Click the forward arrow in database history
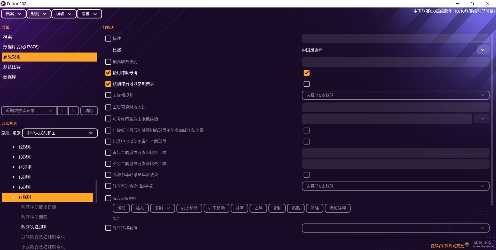The width and height of the screenshot is (496, 250). click(x=73, y=111)
